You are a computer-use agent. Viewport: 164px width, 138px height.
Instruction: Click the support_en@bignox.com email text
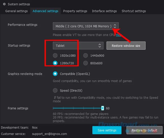click(49, 134)
